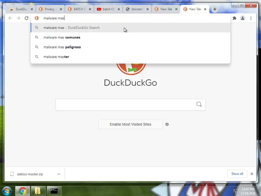
Task: Close the BATCH tab
Action: pyautogui.click(x=90, y=9)
